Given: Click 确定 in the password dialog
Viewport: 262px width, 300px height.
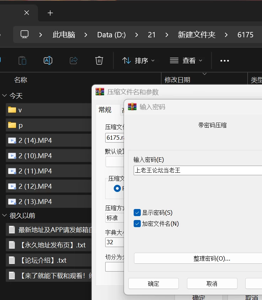Looking at the screenshot, I should tap(154, 284).
